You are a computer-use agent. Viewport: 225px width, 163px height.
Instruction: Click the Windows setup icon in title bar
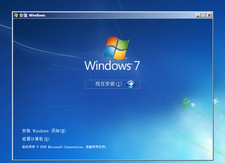16,15
